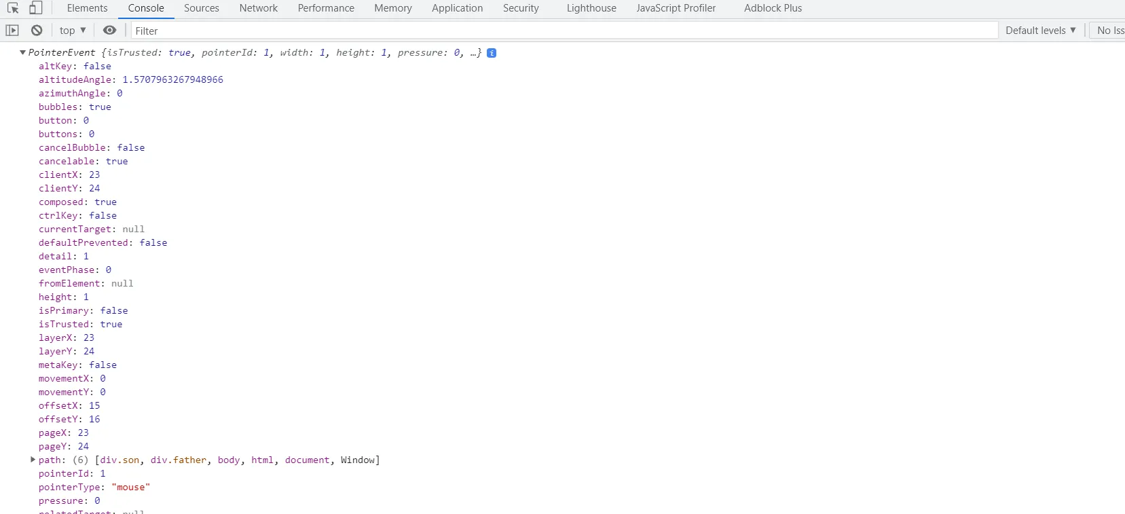Switch to the Sources tab
This screenshot has height=514, width=1125.
click(202, 8)
